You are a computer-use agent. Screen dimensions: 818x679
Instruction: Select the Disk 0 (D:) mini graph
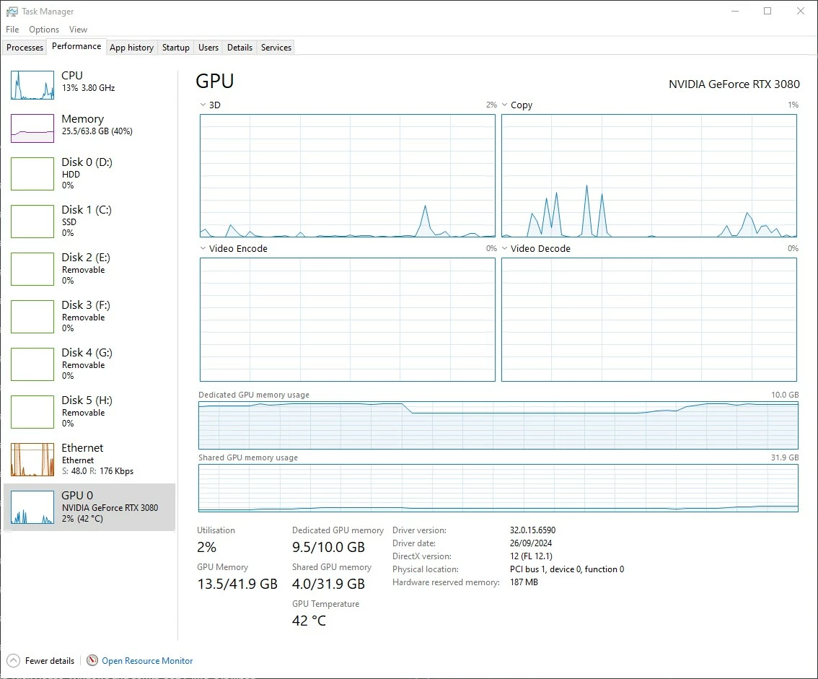tap(32, 174)
